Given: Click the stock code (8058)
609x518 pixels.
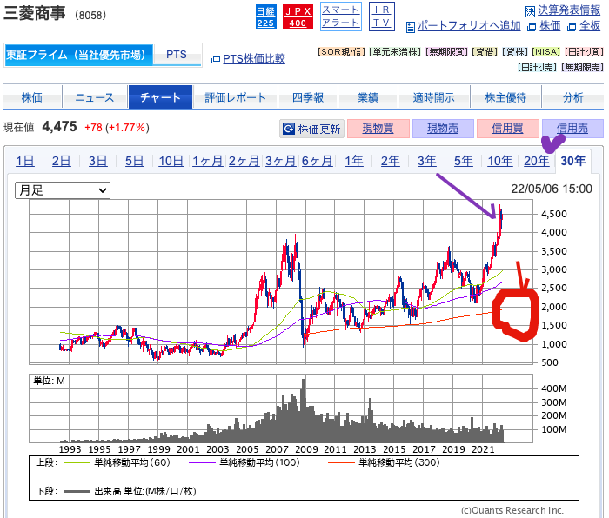Looking at the screenshot, I should point(90,15).
